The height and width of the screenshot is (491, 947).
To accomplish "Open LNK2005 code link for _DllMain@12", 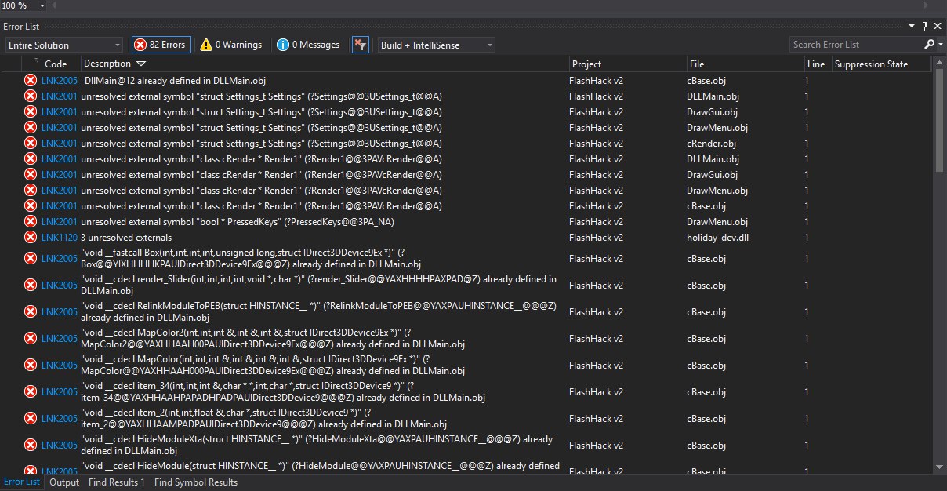I will pos(60,80).
